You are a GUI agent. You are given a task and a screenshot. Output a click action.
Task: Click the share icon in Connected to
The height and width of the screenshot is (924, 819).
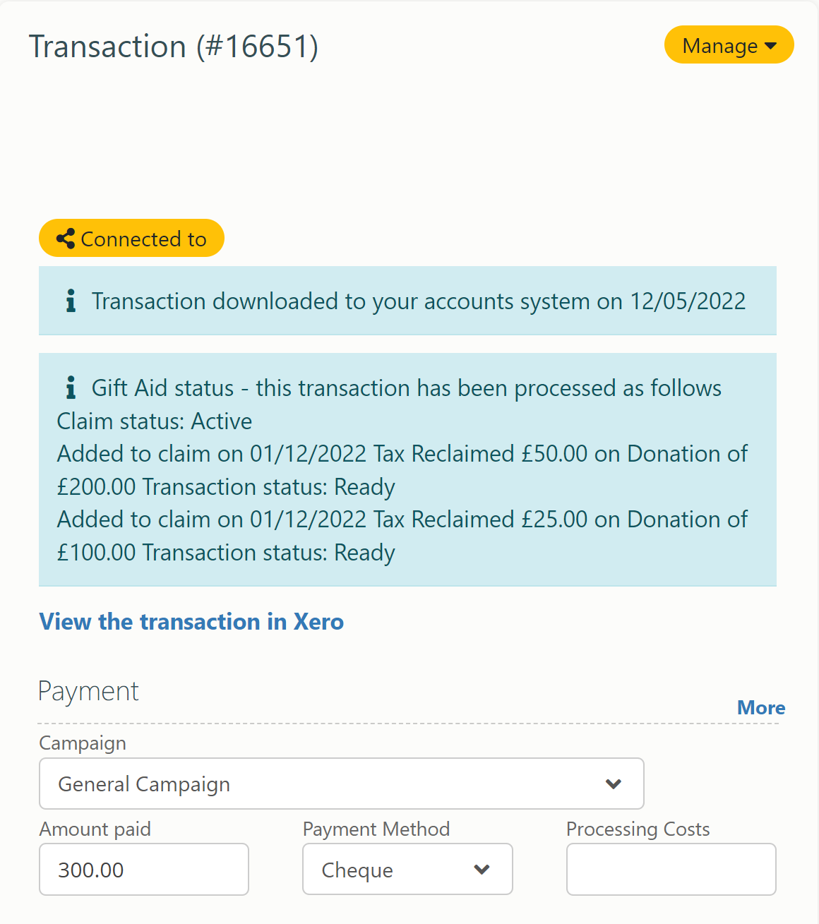pos(66,239)
